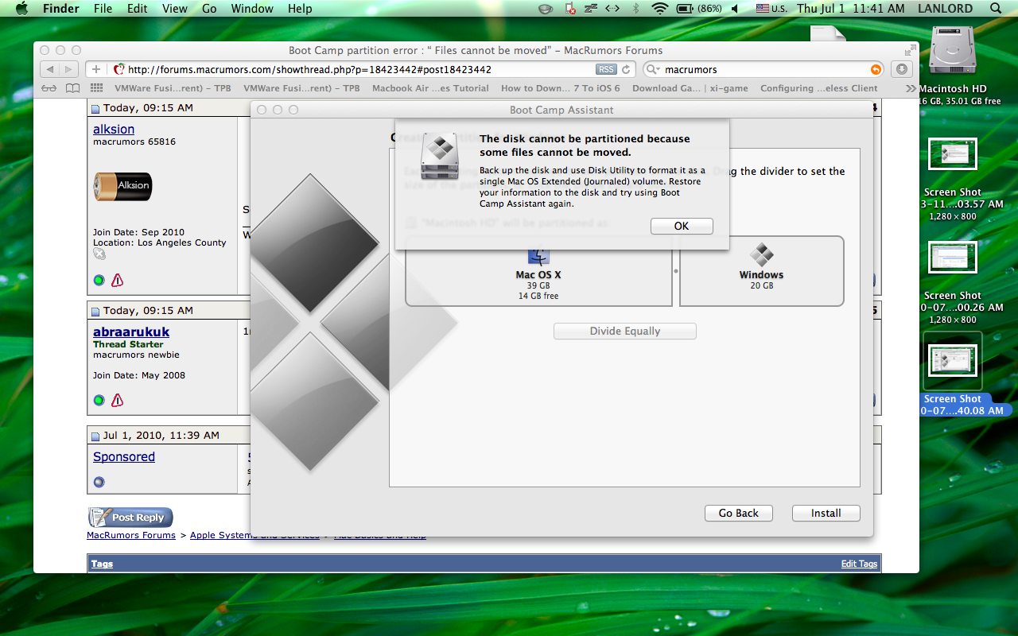The width and height of the screenshot is (1018, 636).
Task: Open Reading List glasses icon
Action: (49, 88)
